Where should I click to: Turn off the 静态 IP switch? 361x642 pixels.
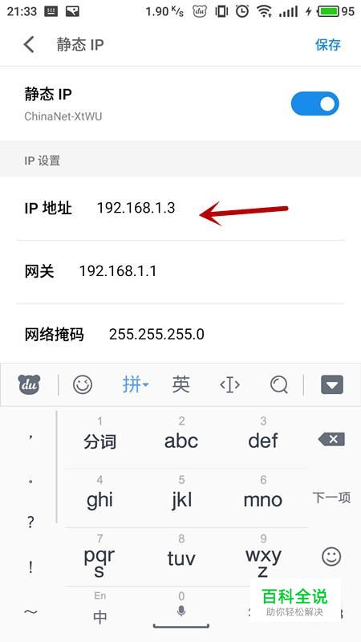[315, 104]
